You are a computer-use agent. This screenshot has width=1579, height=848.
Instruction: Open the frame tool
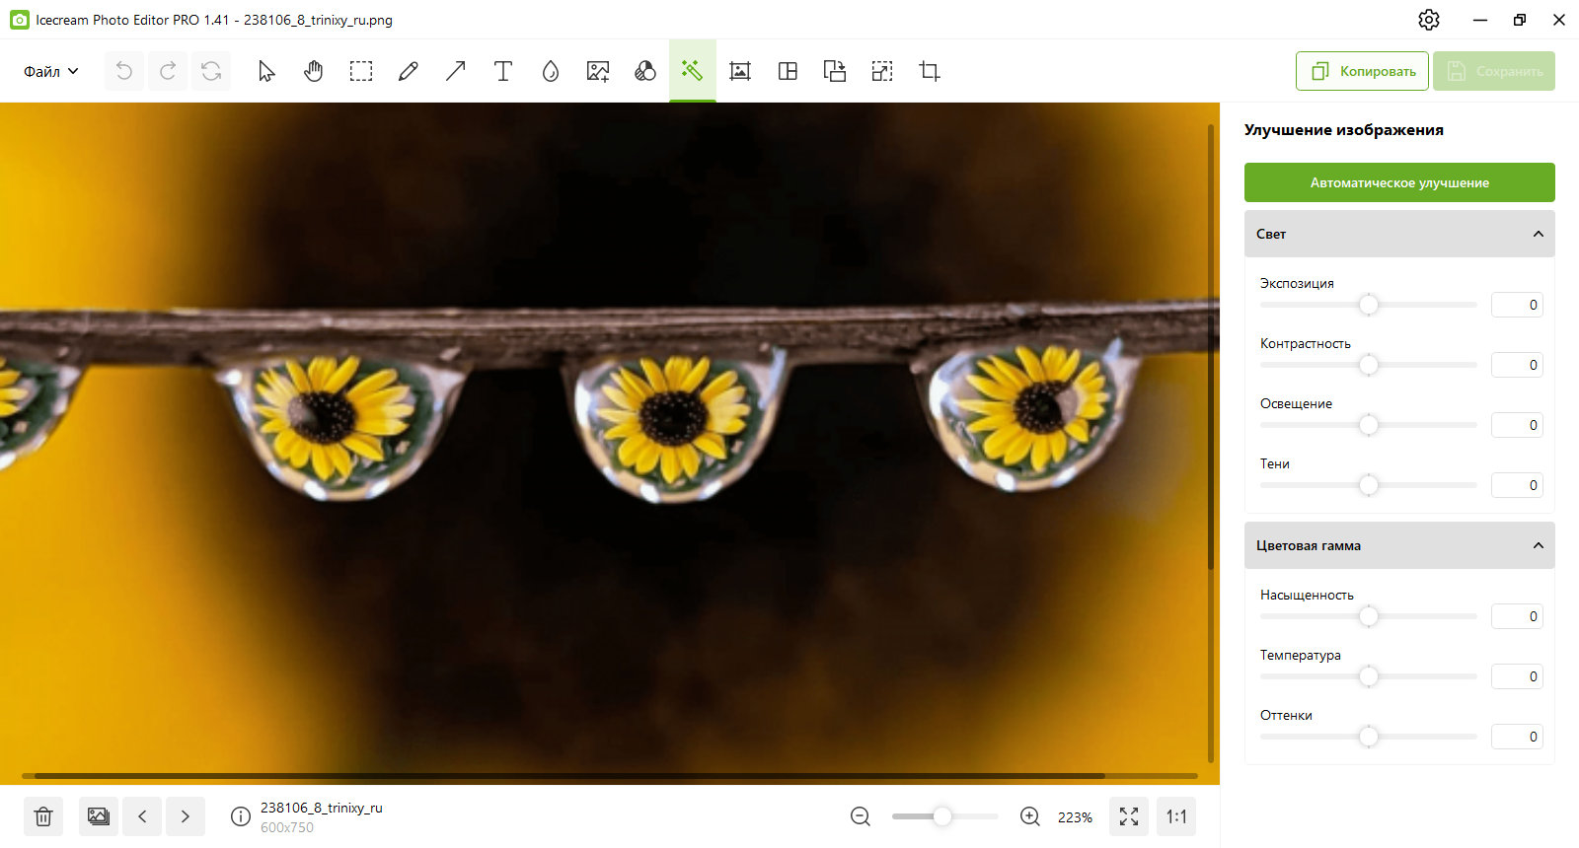pyautogui.click(x=740, y=71)
